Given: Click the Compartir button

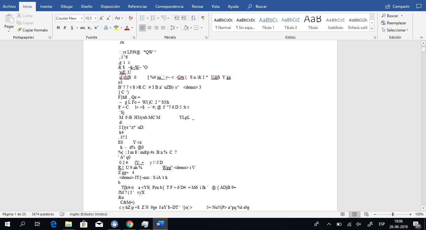Looking at the screenshot, I should click(x=398, y=6).
